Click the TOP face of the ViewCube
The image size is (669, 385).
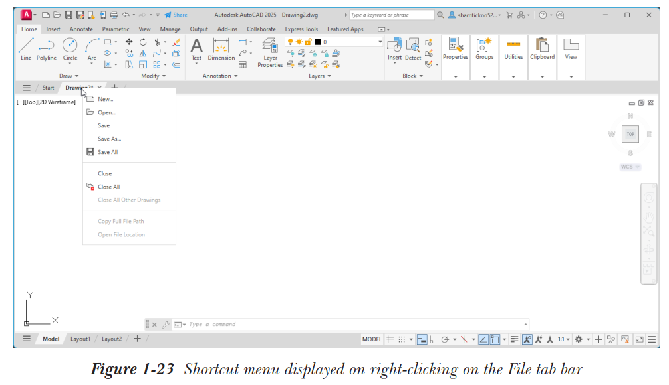630,134
